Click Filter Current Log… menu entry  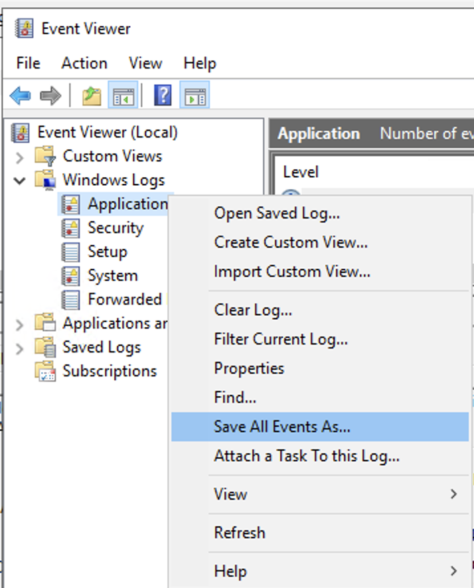[x=280, y=339]
